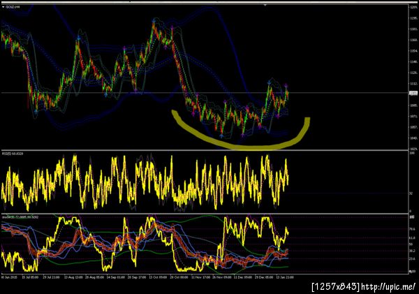This screenshot has width=419, height=294.
Task: Select the 61.8 level on the stochastic scale
Action: coord(412,238)
